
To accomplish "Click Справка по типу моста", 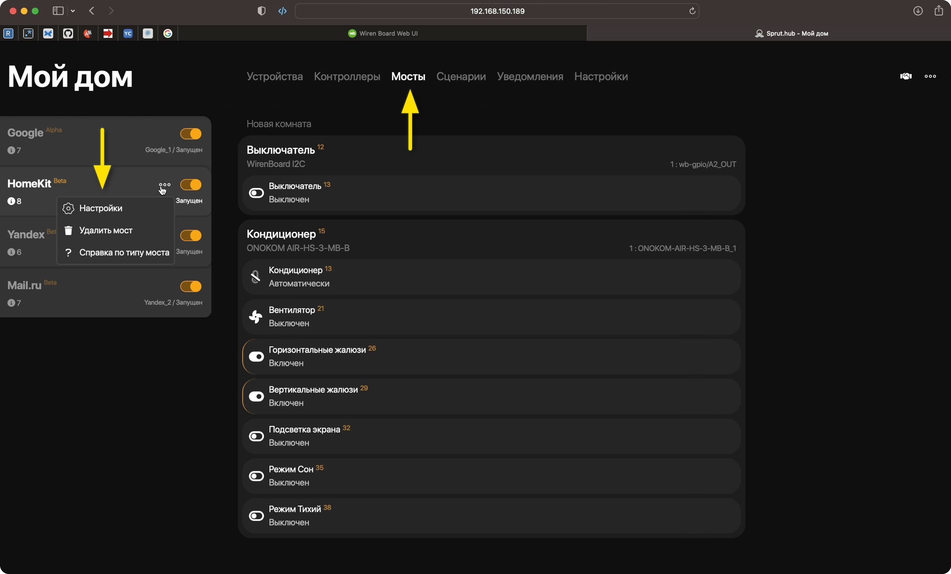I will pyautogui.click(x=124, y=253).
